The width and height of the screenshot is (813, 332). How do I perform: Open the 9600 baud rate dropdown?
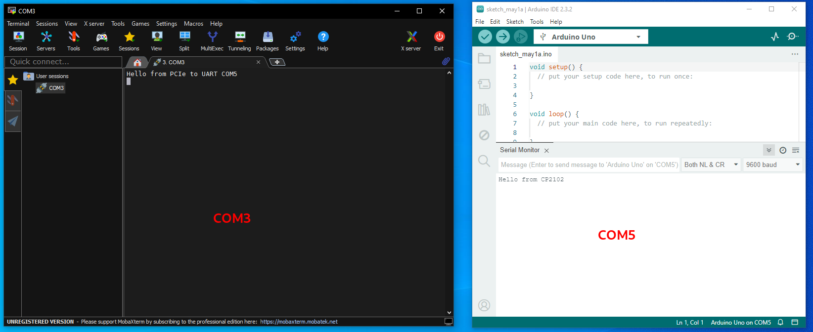pos(772,165)
